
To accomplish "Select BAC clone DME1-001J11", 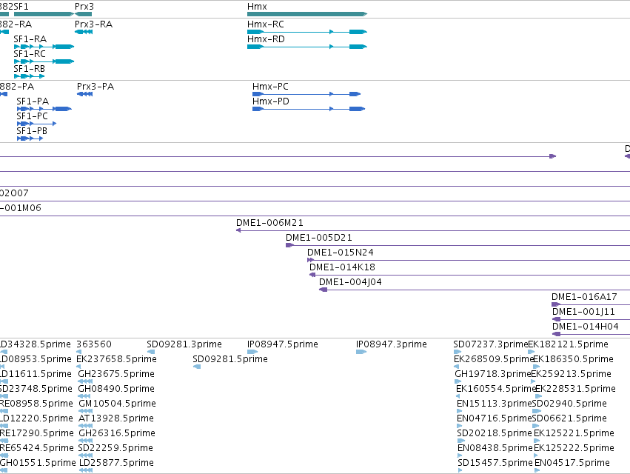I will point(591,319).
